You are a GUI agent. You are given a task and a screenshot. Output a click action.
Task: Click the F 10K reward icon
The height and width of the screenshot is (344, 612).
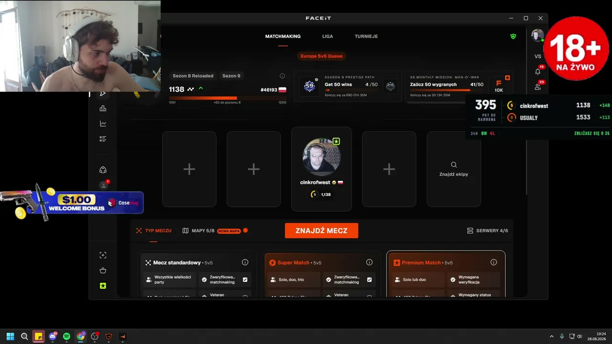click(499, 86)
